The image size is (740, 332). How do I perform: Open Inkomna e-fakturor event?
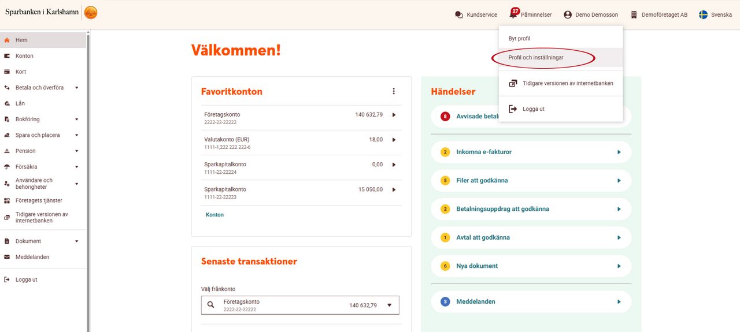click(531, 152)
